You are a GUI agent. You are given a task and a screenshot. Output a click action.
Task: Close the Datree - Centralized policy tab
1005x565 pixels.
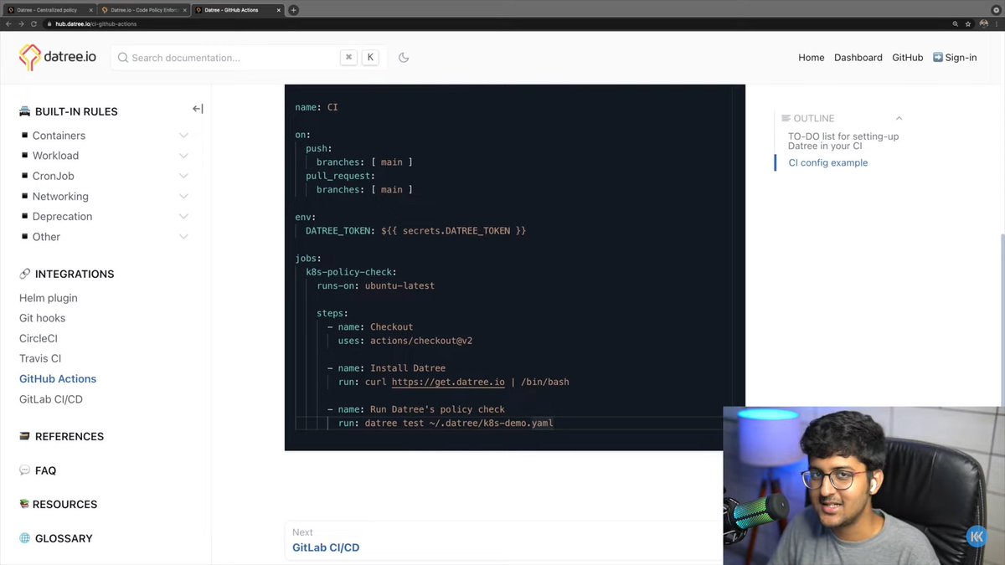[x=90, y=10]
